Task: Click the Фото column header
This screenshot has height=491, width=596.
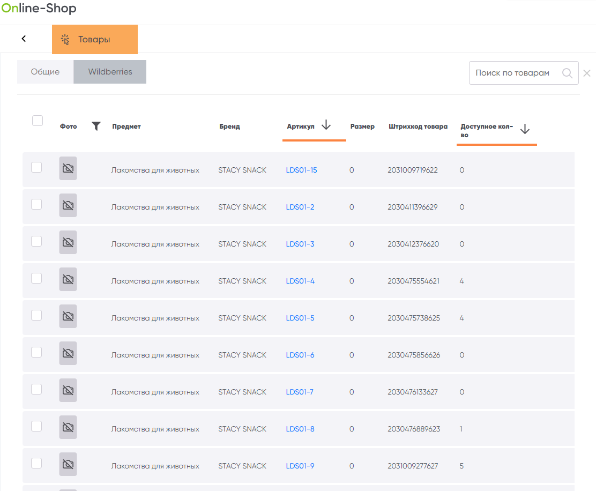Action: [x=68, y=126]
